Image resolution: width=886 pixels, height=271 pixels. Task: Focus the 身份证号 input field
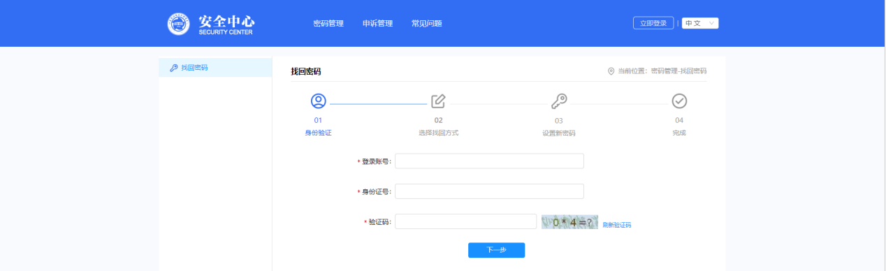489,191
